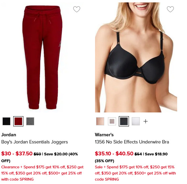Select the gray joggers color swatch

[30, 121]
